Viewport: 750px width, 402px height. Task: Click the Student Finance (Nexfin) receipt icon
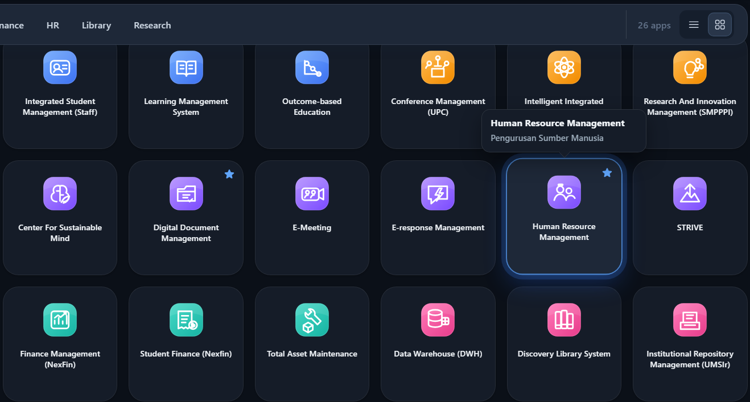(x=186, y=320)
